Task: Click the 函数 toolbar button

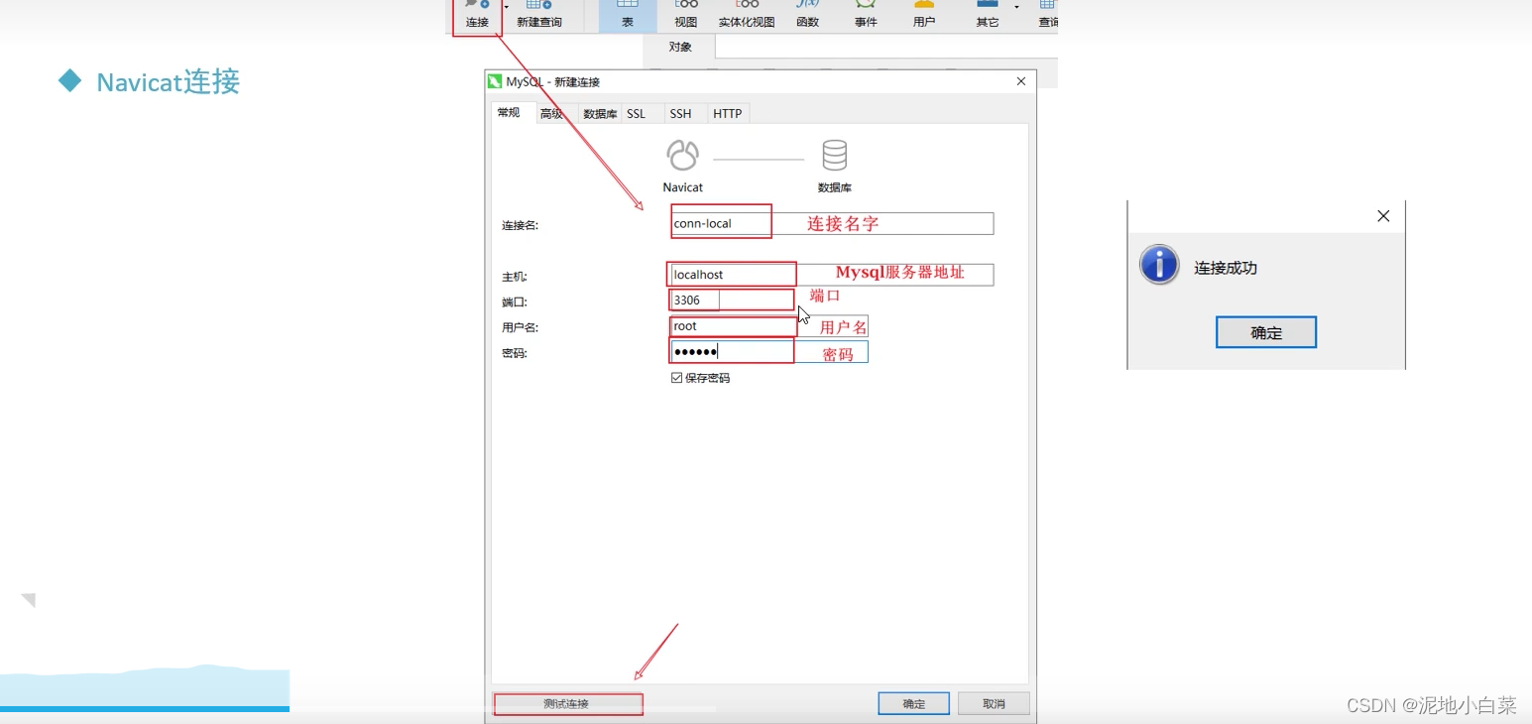Action: point(807,15)
